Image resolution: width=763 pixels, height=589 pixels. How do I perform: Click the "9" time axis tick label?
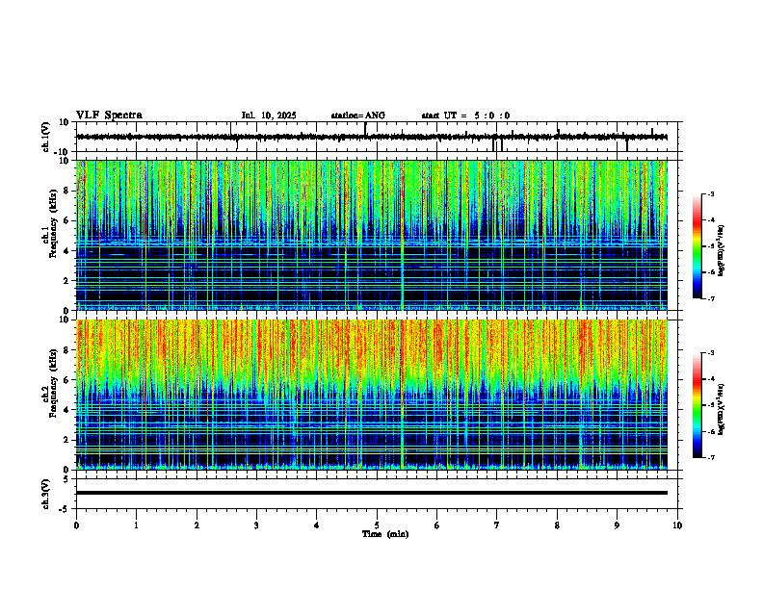(617, 525)
